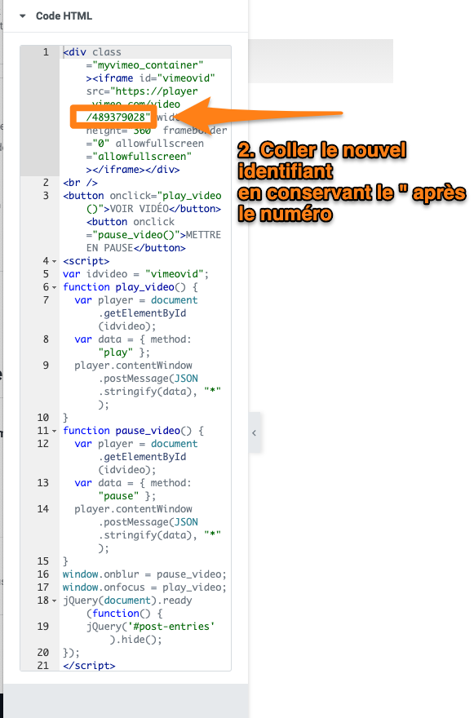Click line number 3 in gutter
This screenshot has width=474, height=718.
point(46,196)
